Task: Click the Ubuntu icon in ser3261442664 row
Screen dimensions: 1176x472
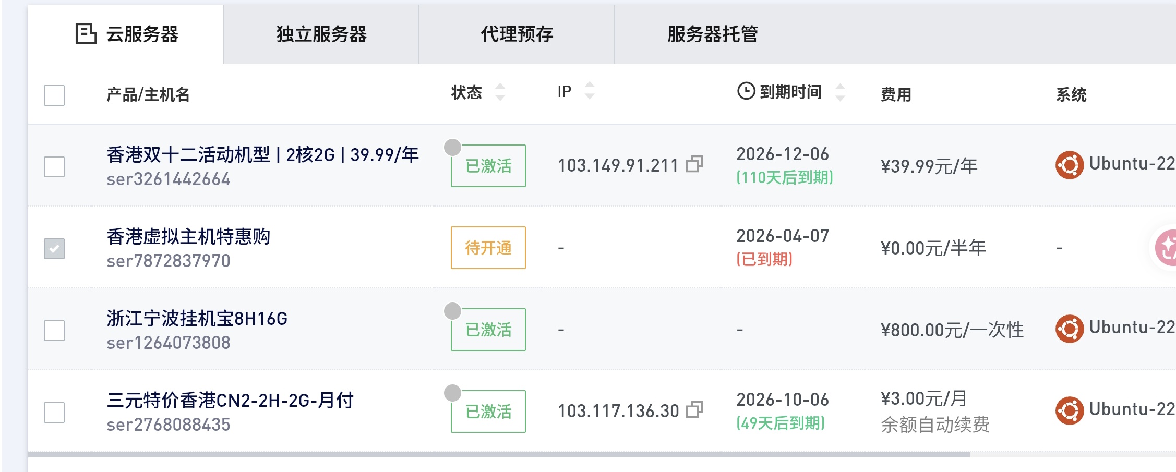Action: pyautogui.click(x=1070, y=165)
